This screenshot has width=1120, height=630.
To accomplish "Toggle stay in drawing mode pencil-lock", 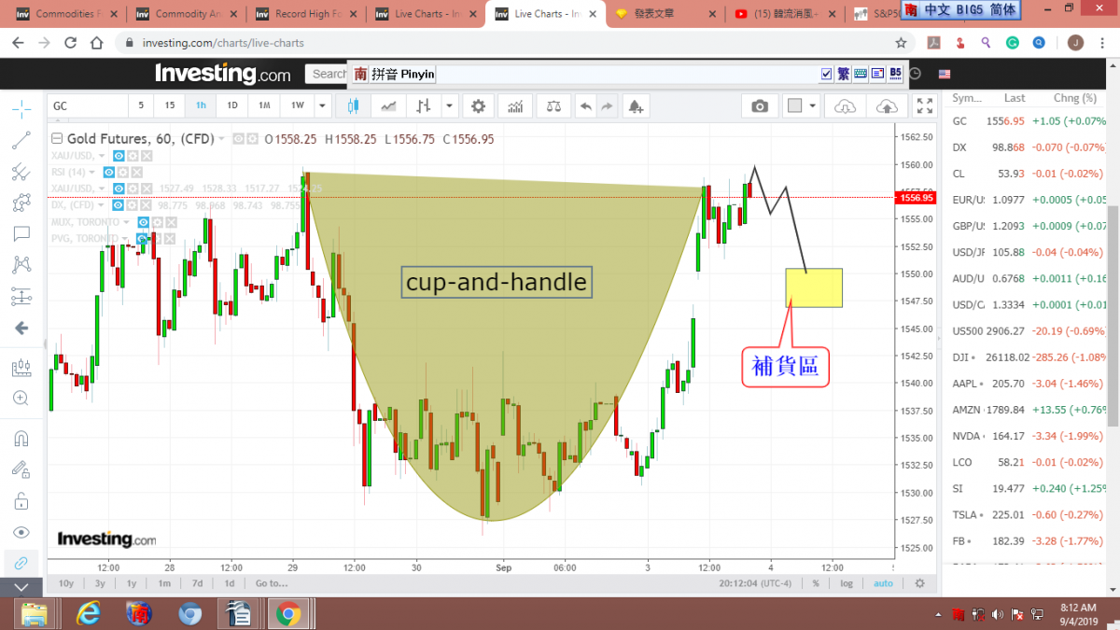I will (x=21, y=469).
